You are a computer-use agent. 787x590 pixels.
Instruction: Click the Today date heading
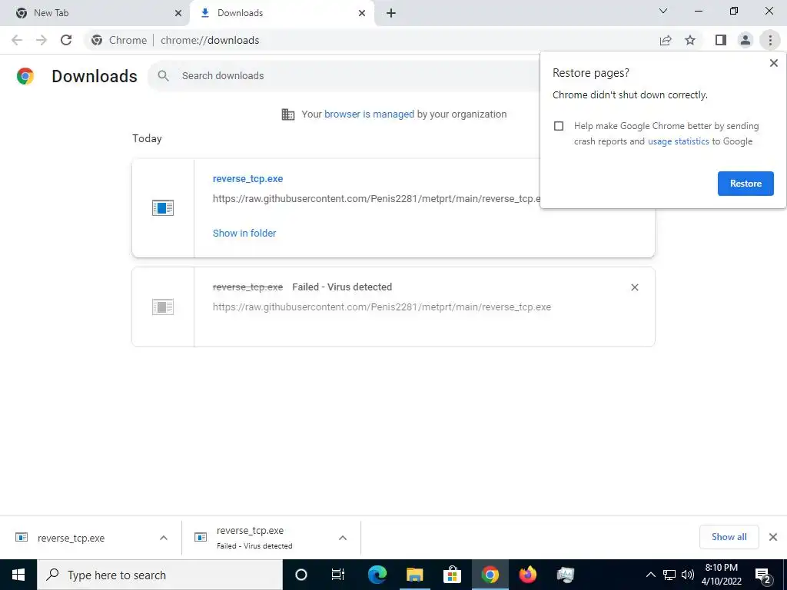click(x=147, y=138)
